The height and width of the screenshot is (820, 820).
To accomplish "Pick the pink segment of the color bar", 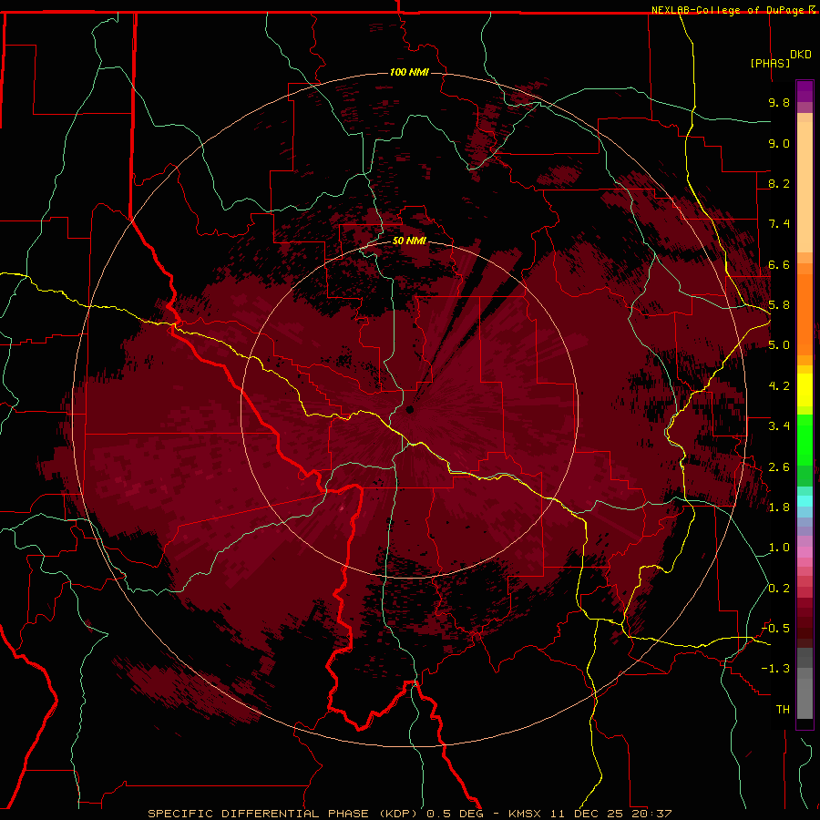I will tap(805, 552).
